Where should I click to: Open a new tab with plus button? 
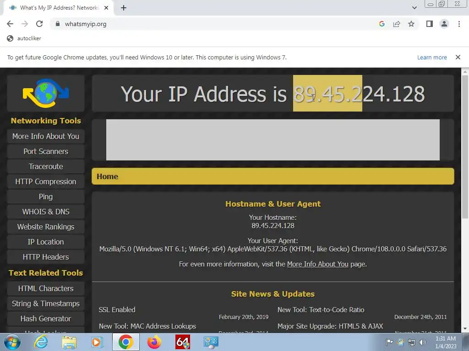(x=124, y=8)
